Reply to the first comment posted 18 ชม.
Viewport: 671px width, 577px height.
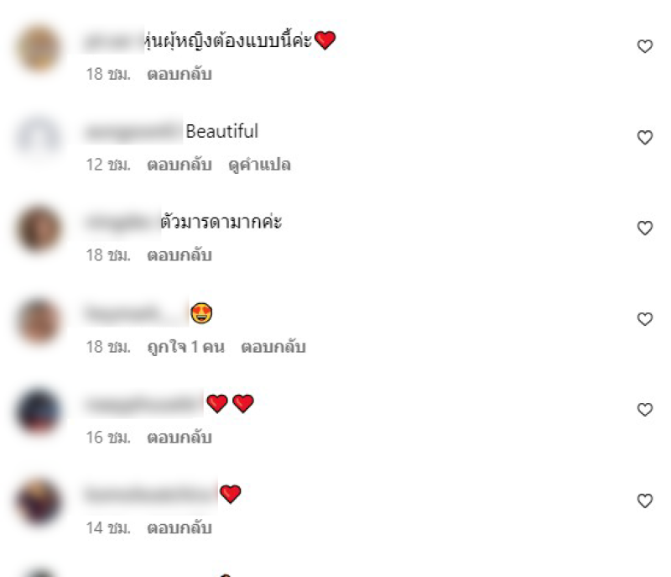click(x=179, y=74)
